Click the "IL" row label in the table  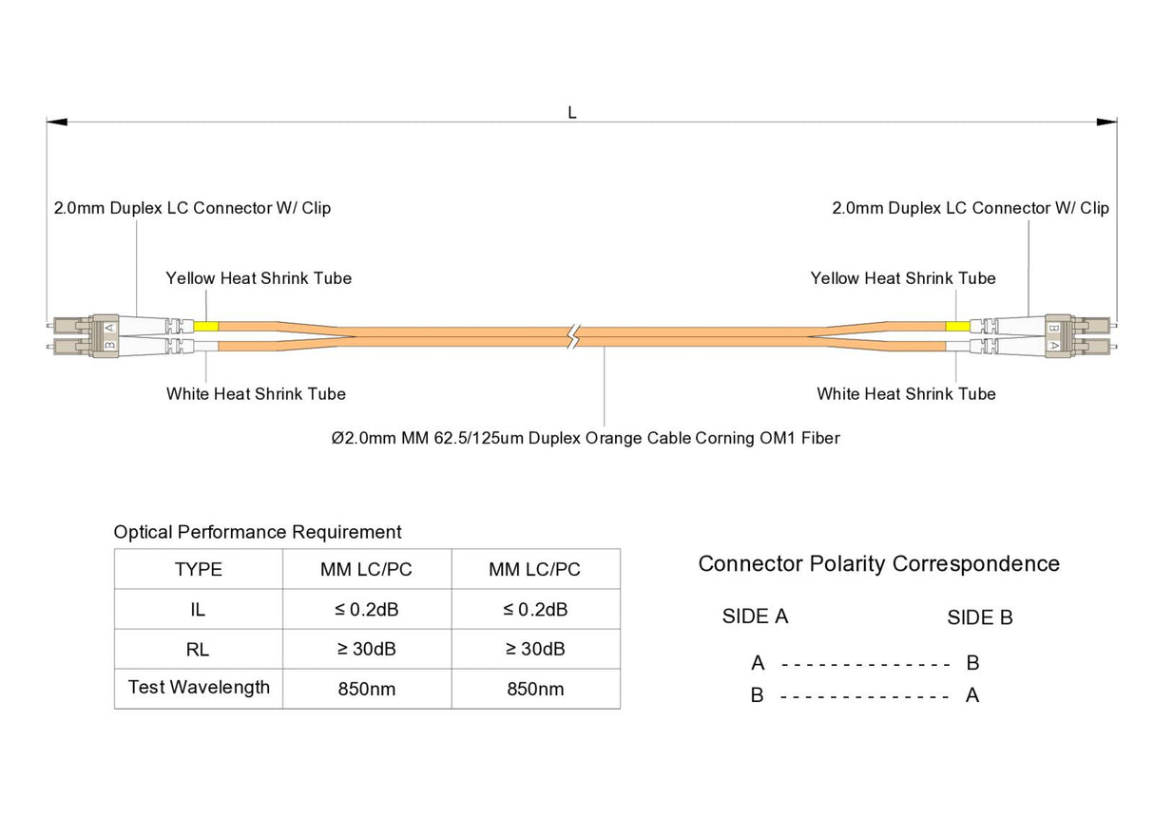point(199,610)
